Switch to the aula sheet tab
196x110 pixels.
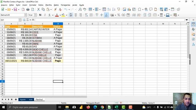(x=31, y=99)
